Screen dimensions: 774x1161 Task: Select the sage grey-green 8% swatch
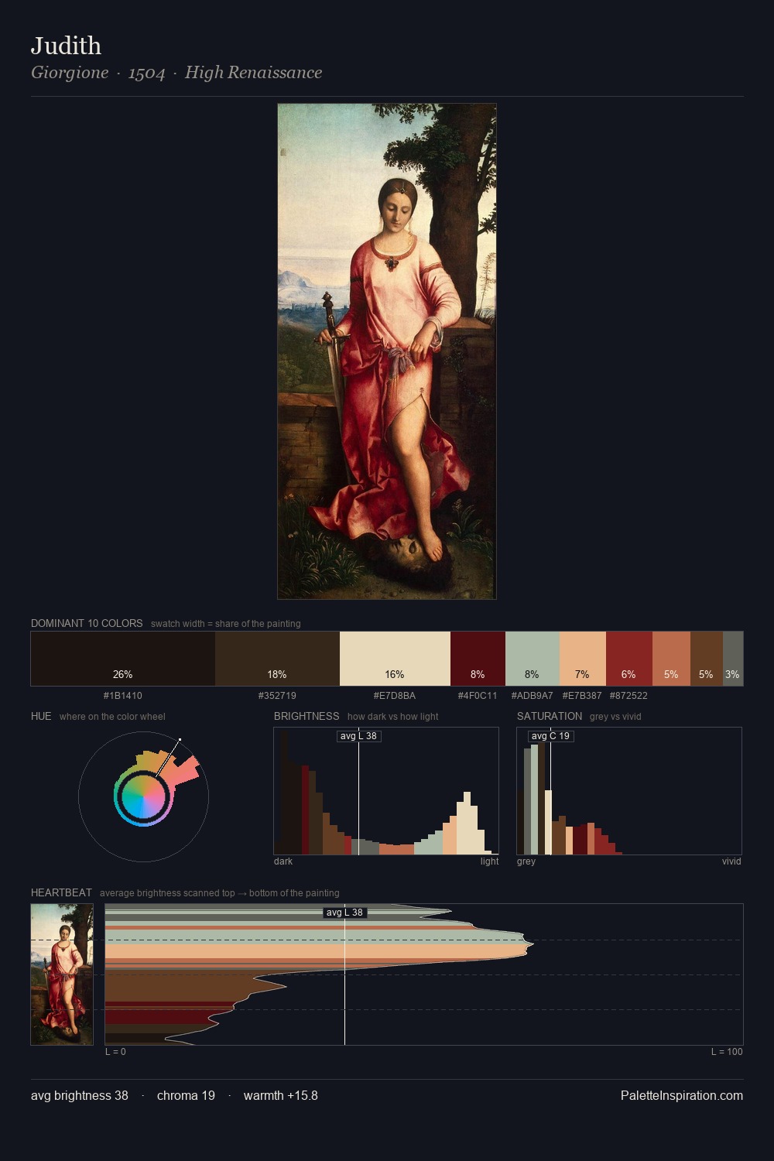tap(533, 659)
